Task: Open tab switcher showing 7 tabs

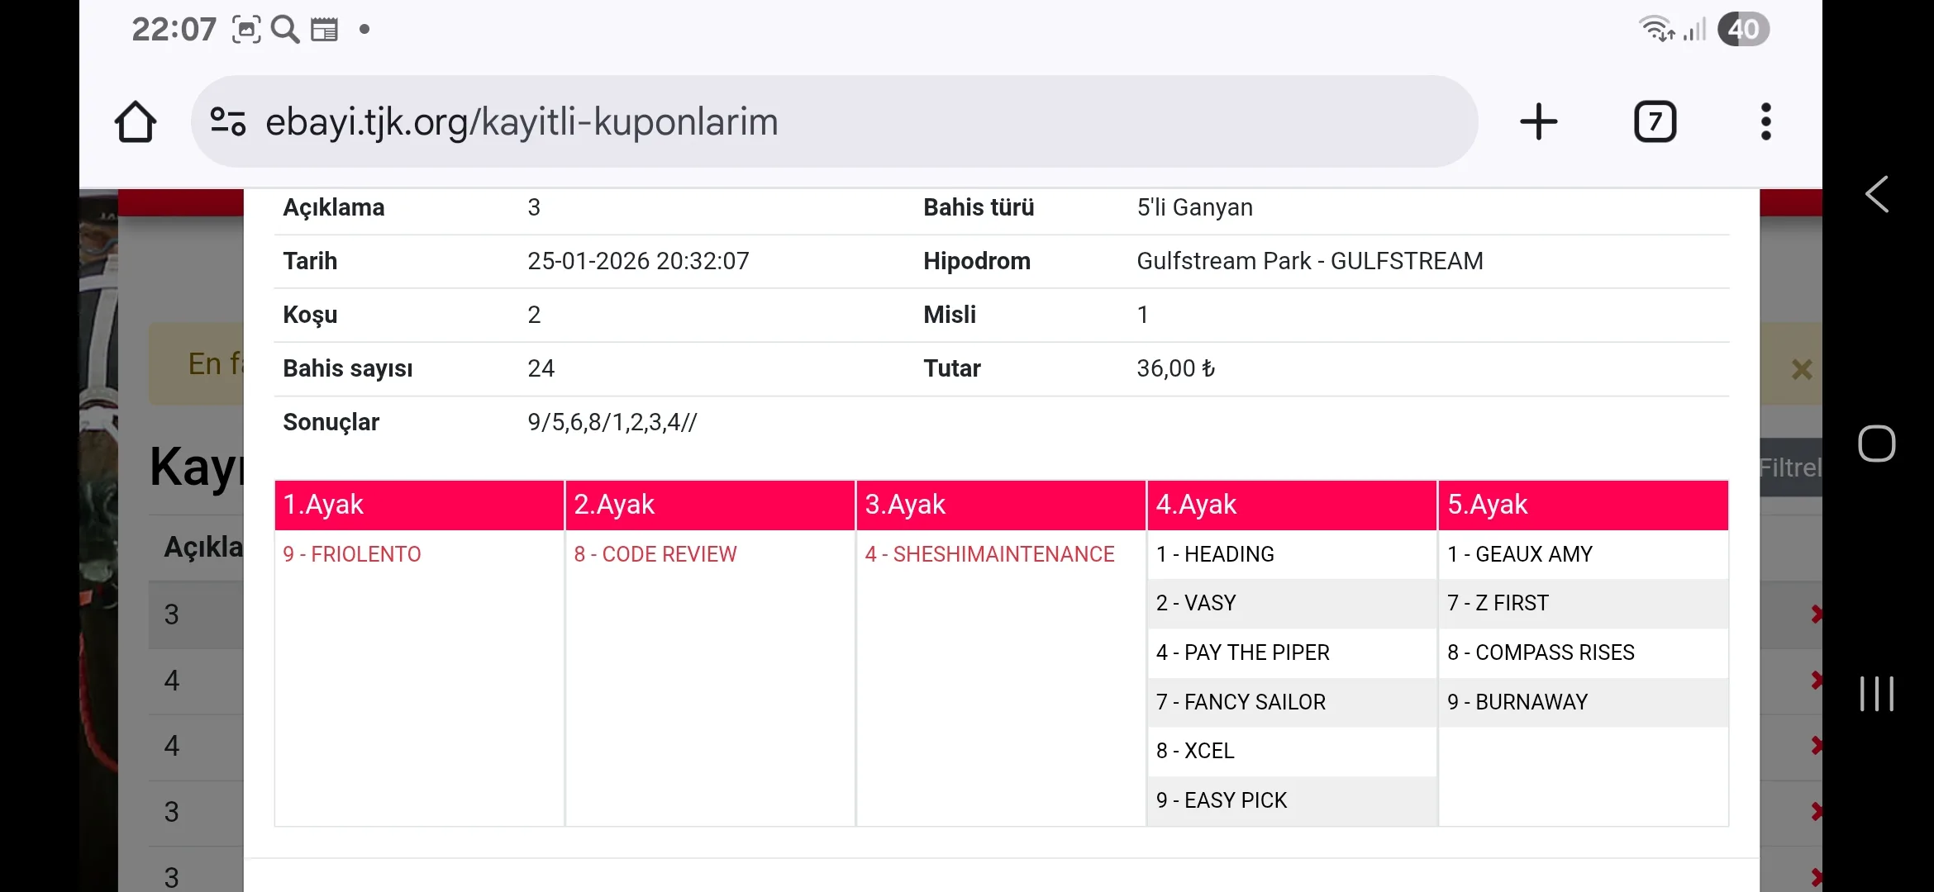Action: pos(1655,122)
